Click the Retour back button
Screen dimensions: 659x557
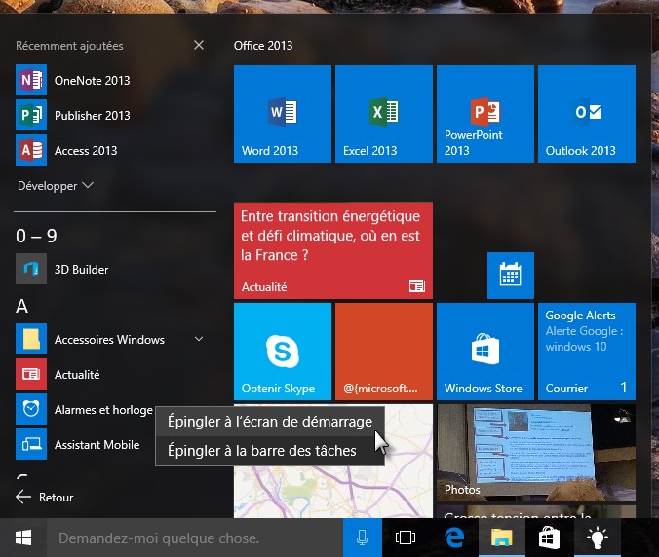coord(46,497)
